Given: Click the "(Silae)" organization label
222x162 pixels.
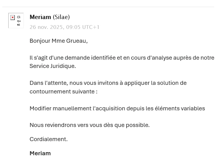Looking at the screenshot, I should 61,17.
